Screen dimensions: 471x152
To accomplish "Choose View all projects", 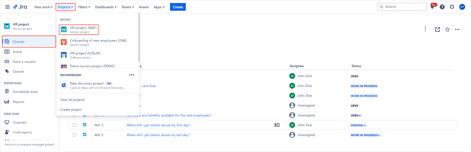I will click(x=72, y=100).
